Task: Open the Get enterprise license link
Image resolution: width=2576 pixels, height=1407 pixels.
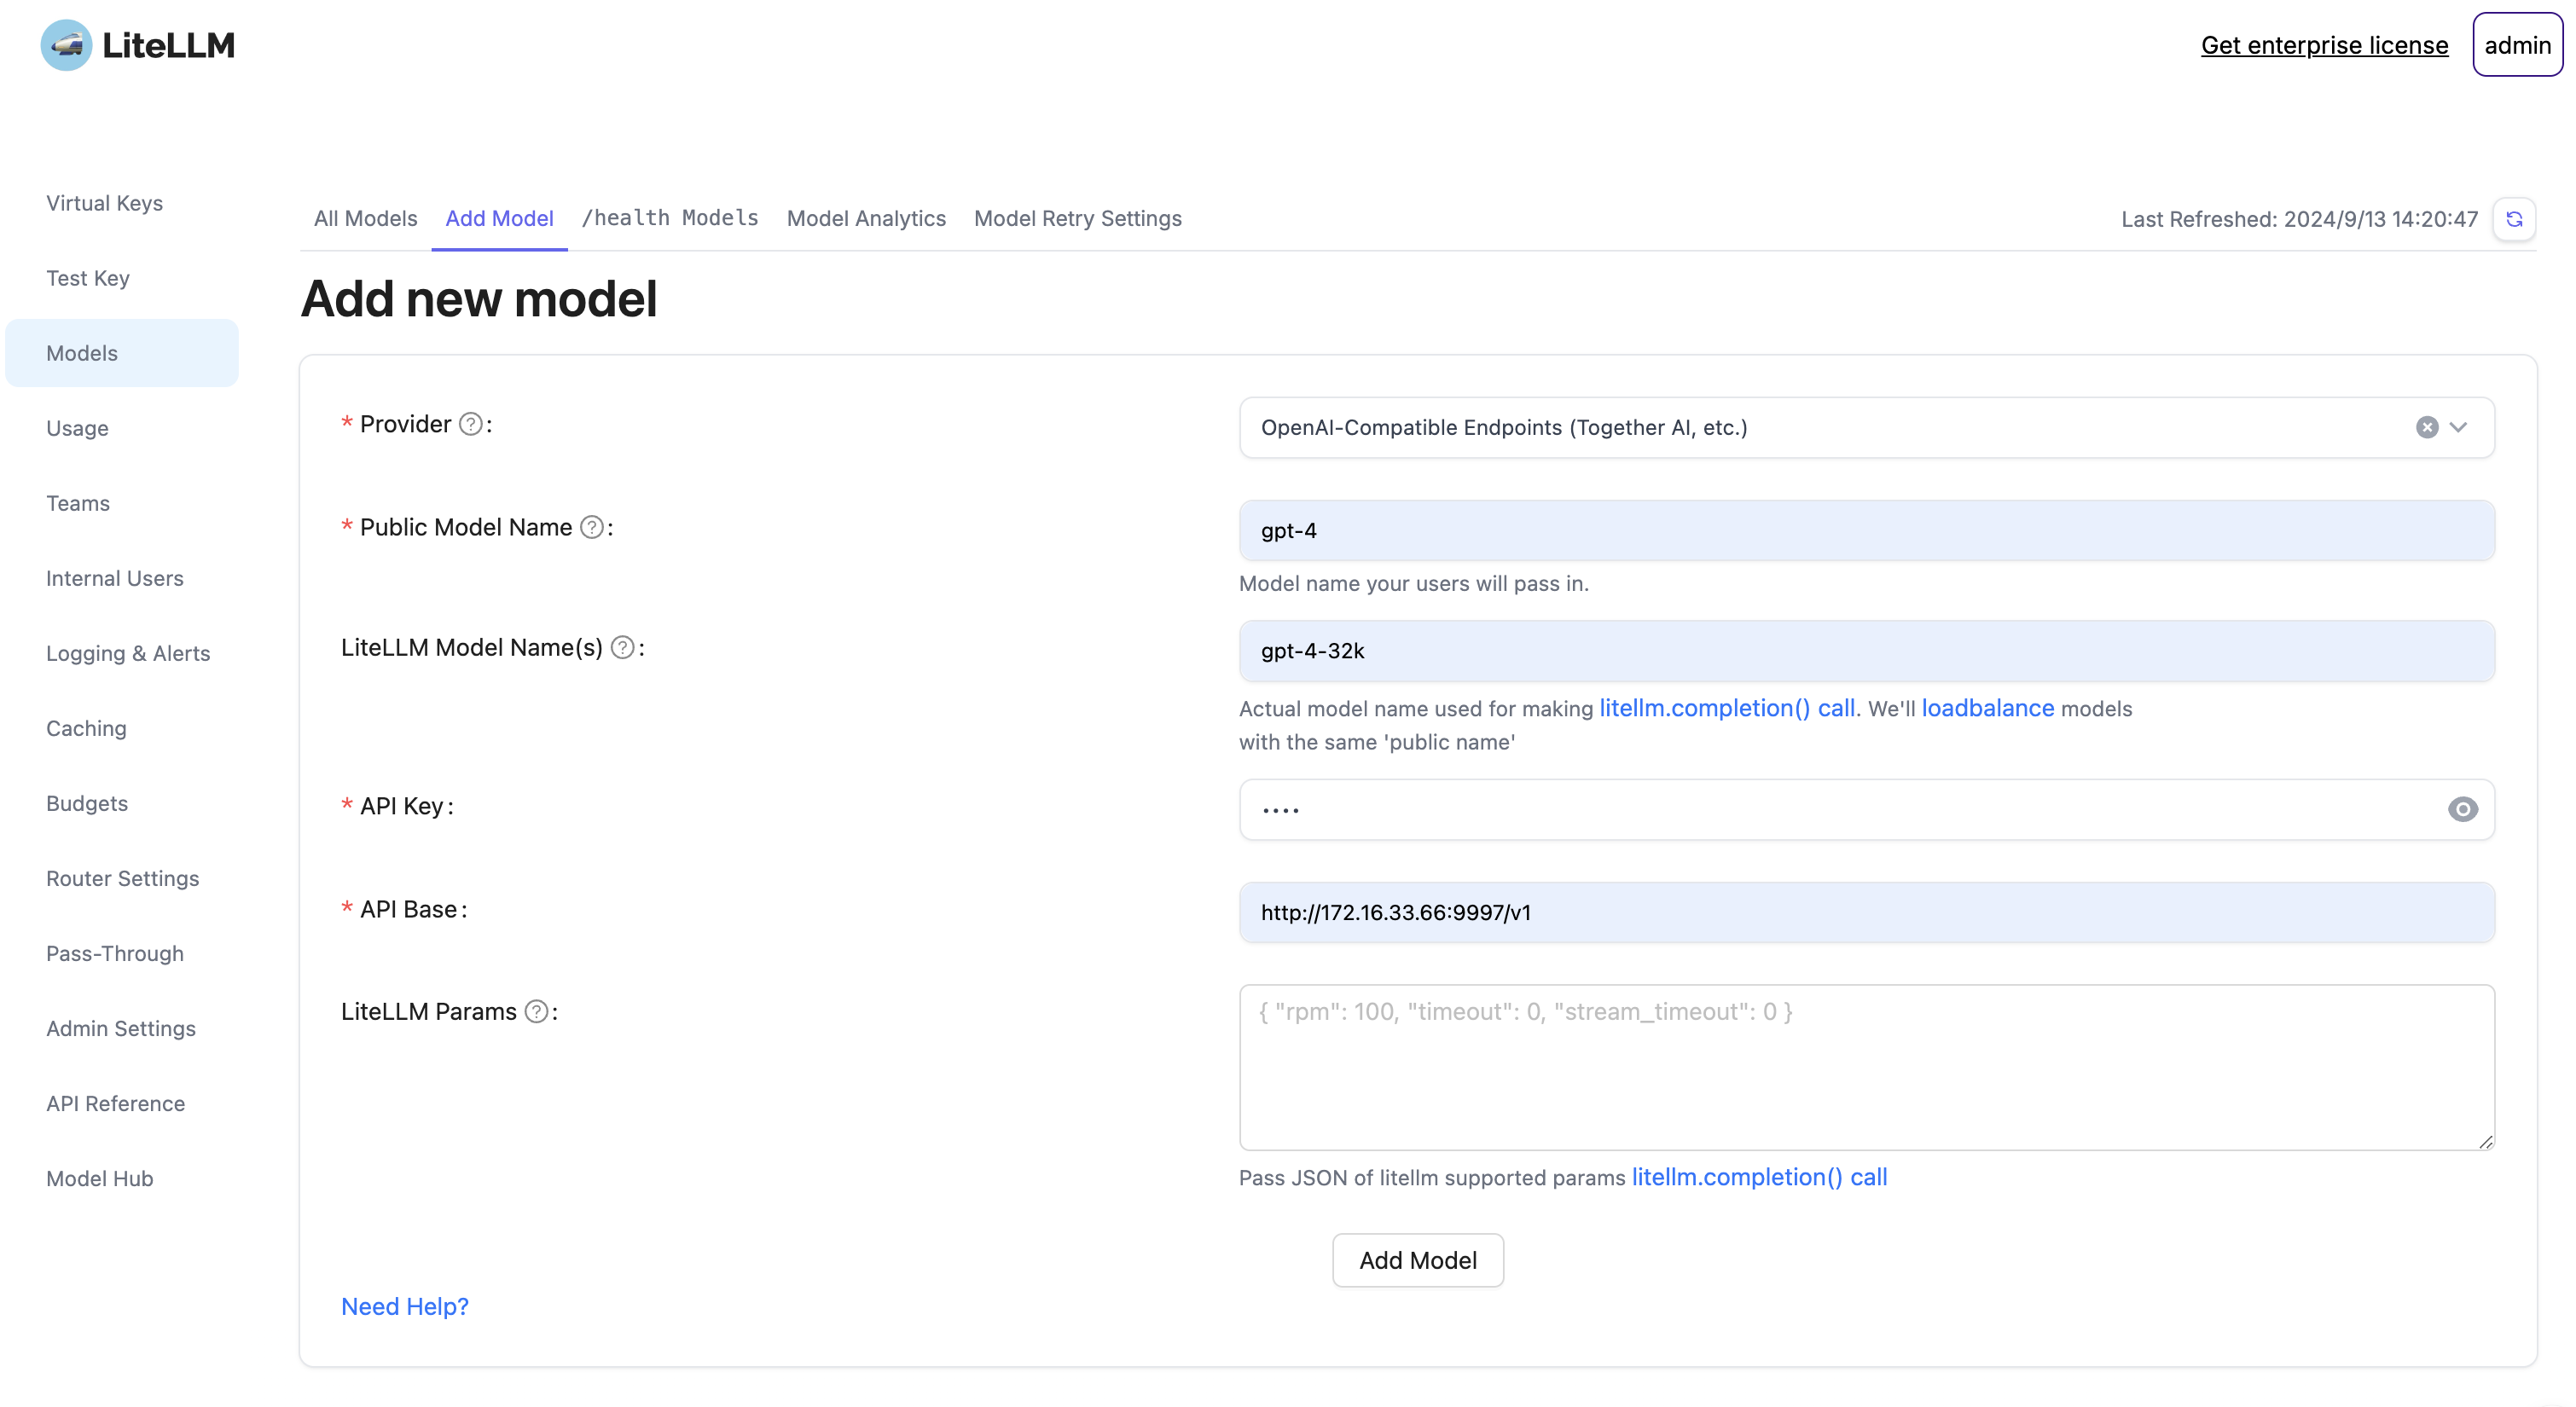Action: pyautogui.click(x=2324, y=45)
